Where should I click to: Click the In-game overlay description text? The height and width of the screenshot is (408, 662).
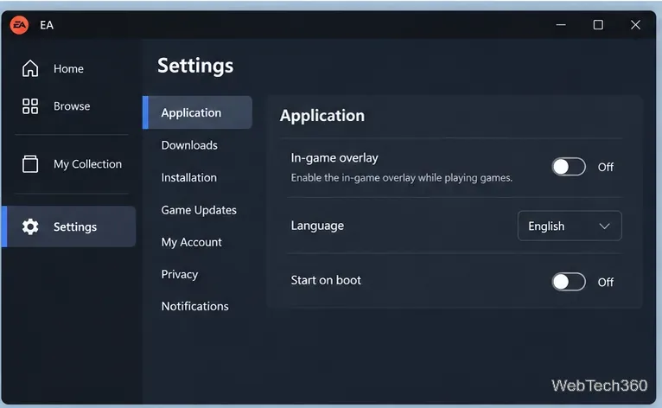(x=402, y=178)
